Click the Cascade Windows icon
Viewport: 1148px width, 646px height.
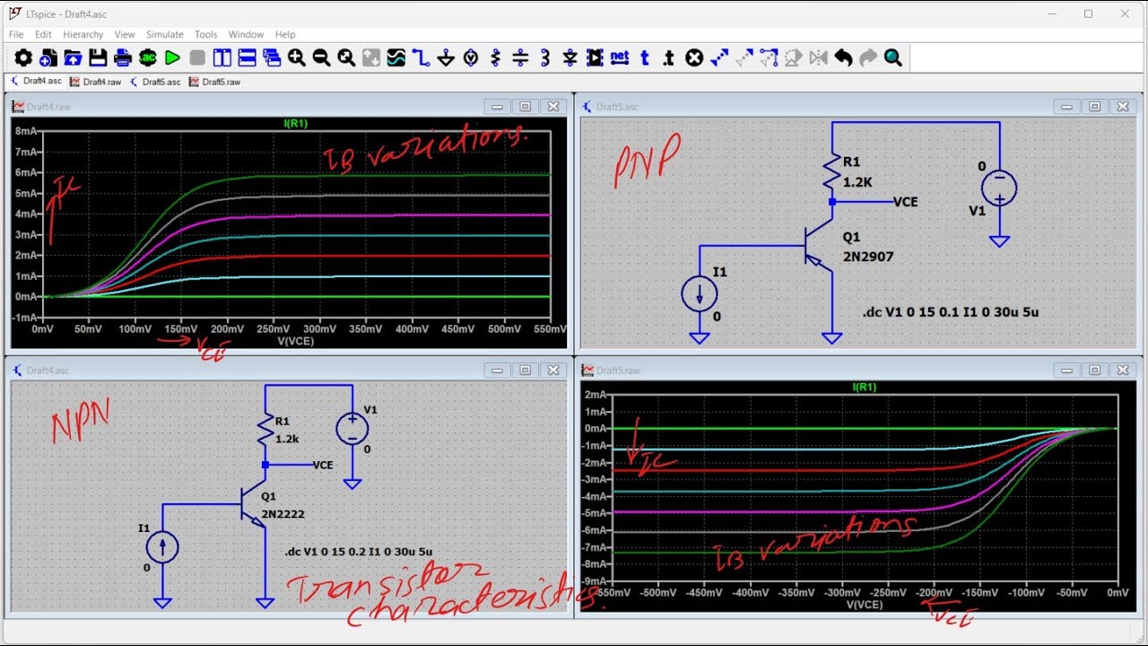click(x=272, y=57)
